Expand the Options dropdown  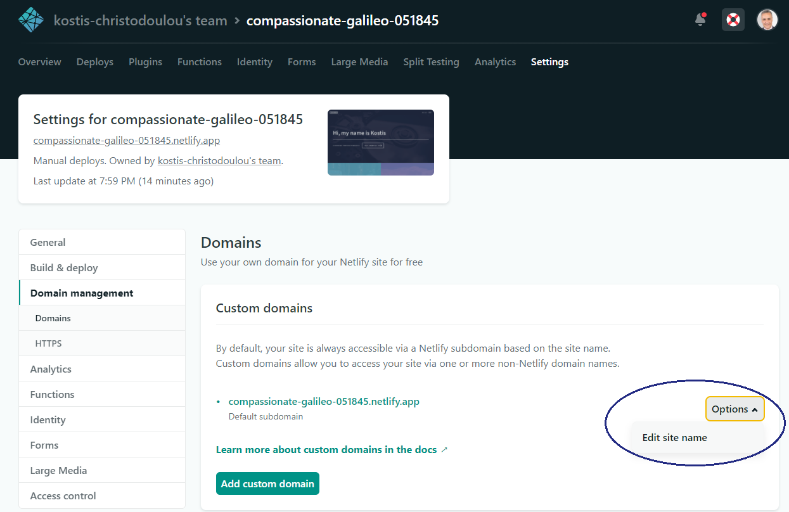pyautogui.click(x=734, y=409)
